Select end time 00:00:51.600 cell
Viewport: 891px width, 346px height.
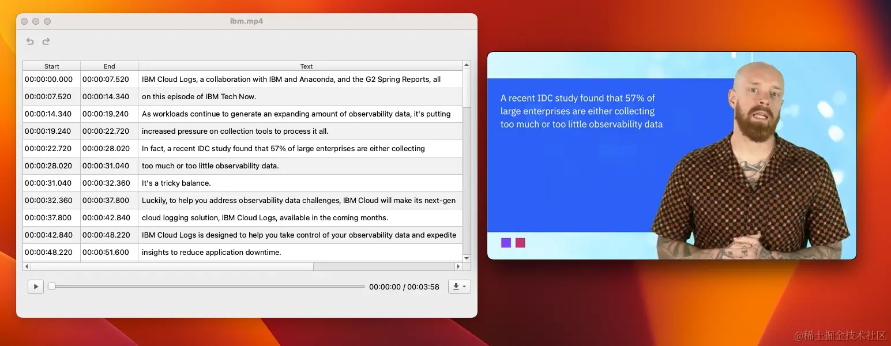point(110,252)
